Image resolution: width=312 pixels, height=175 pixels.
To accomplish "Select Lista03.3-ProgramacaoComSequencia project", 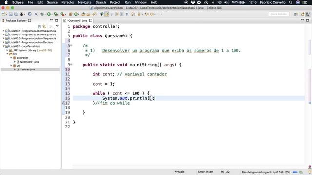I will (x=33, y=38).
